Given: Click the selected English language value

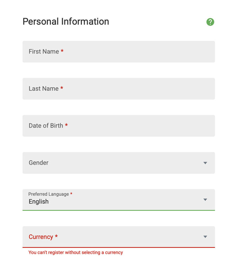Looking at the screenshot, I should coord(39,202).
